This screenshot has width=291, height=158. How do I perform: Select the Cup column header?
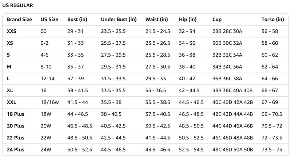217,20
